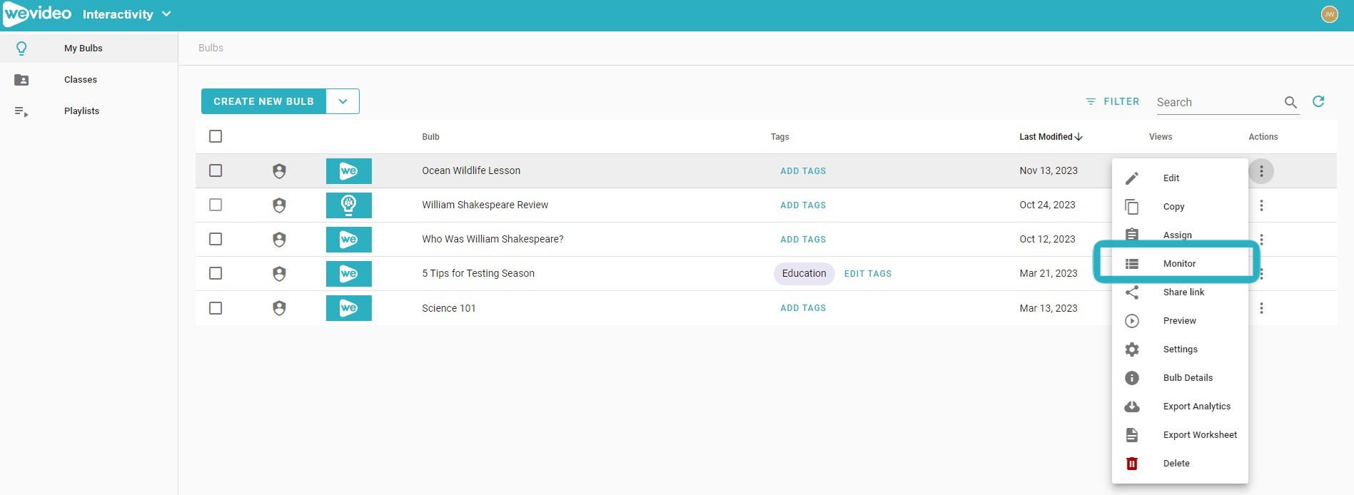Image resolution: width=1354 pixels, height=495 pixels.
Task: Click Edit Tags for 5 Tips bulb
Action: pyautogui.click(x=867, y=274)
